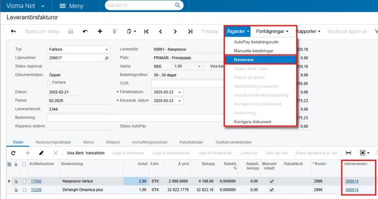Click the pencil edit row icon
The width and height of the screenshot is (378, 199).
(x=41, y=153)
